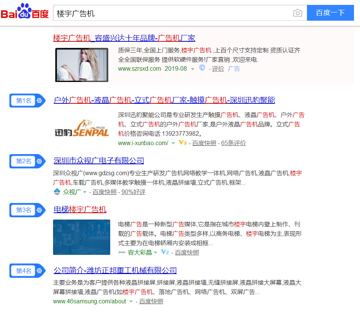
Task: Open result 电梯楼宇广告机
Action: click(x=80, y=209)
